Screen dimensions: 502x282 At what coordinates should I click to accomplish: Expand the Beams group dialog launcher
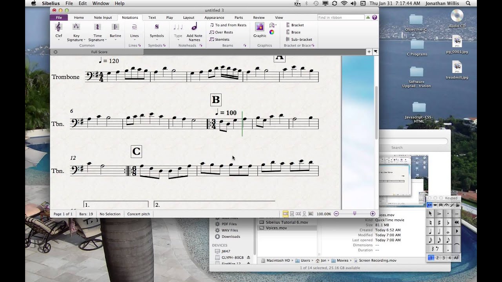click(245, 45)
